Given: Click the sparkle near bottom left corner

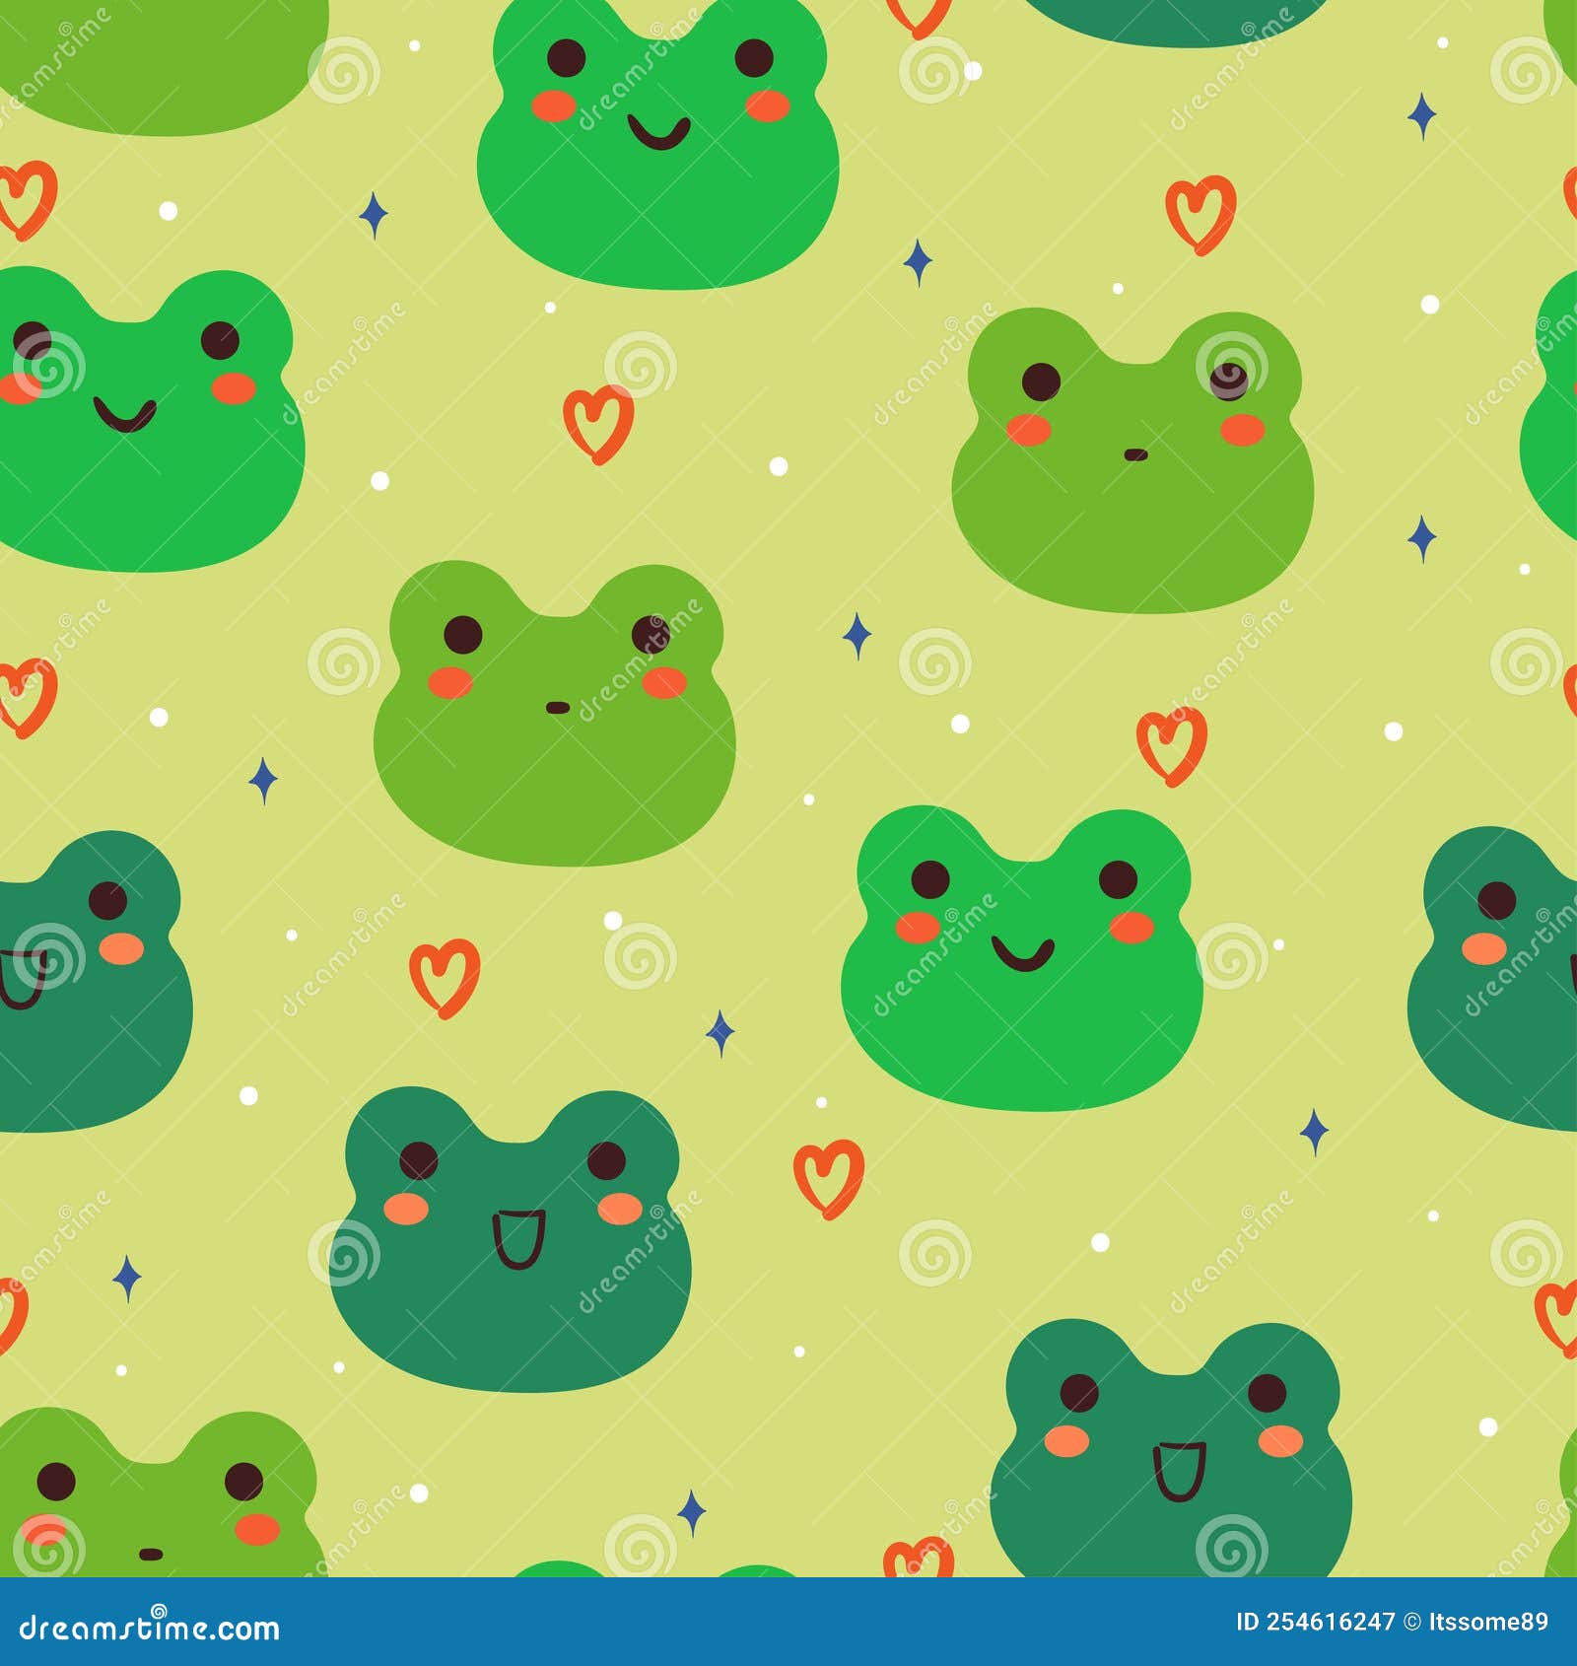Looking at the screenshot, I should click(x=128, y=1277).
